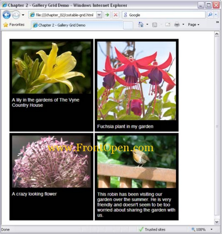Expand the Home button dropdown arrow
This screenshot has height=234, width=222.
click(147, 25)
